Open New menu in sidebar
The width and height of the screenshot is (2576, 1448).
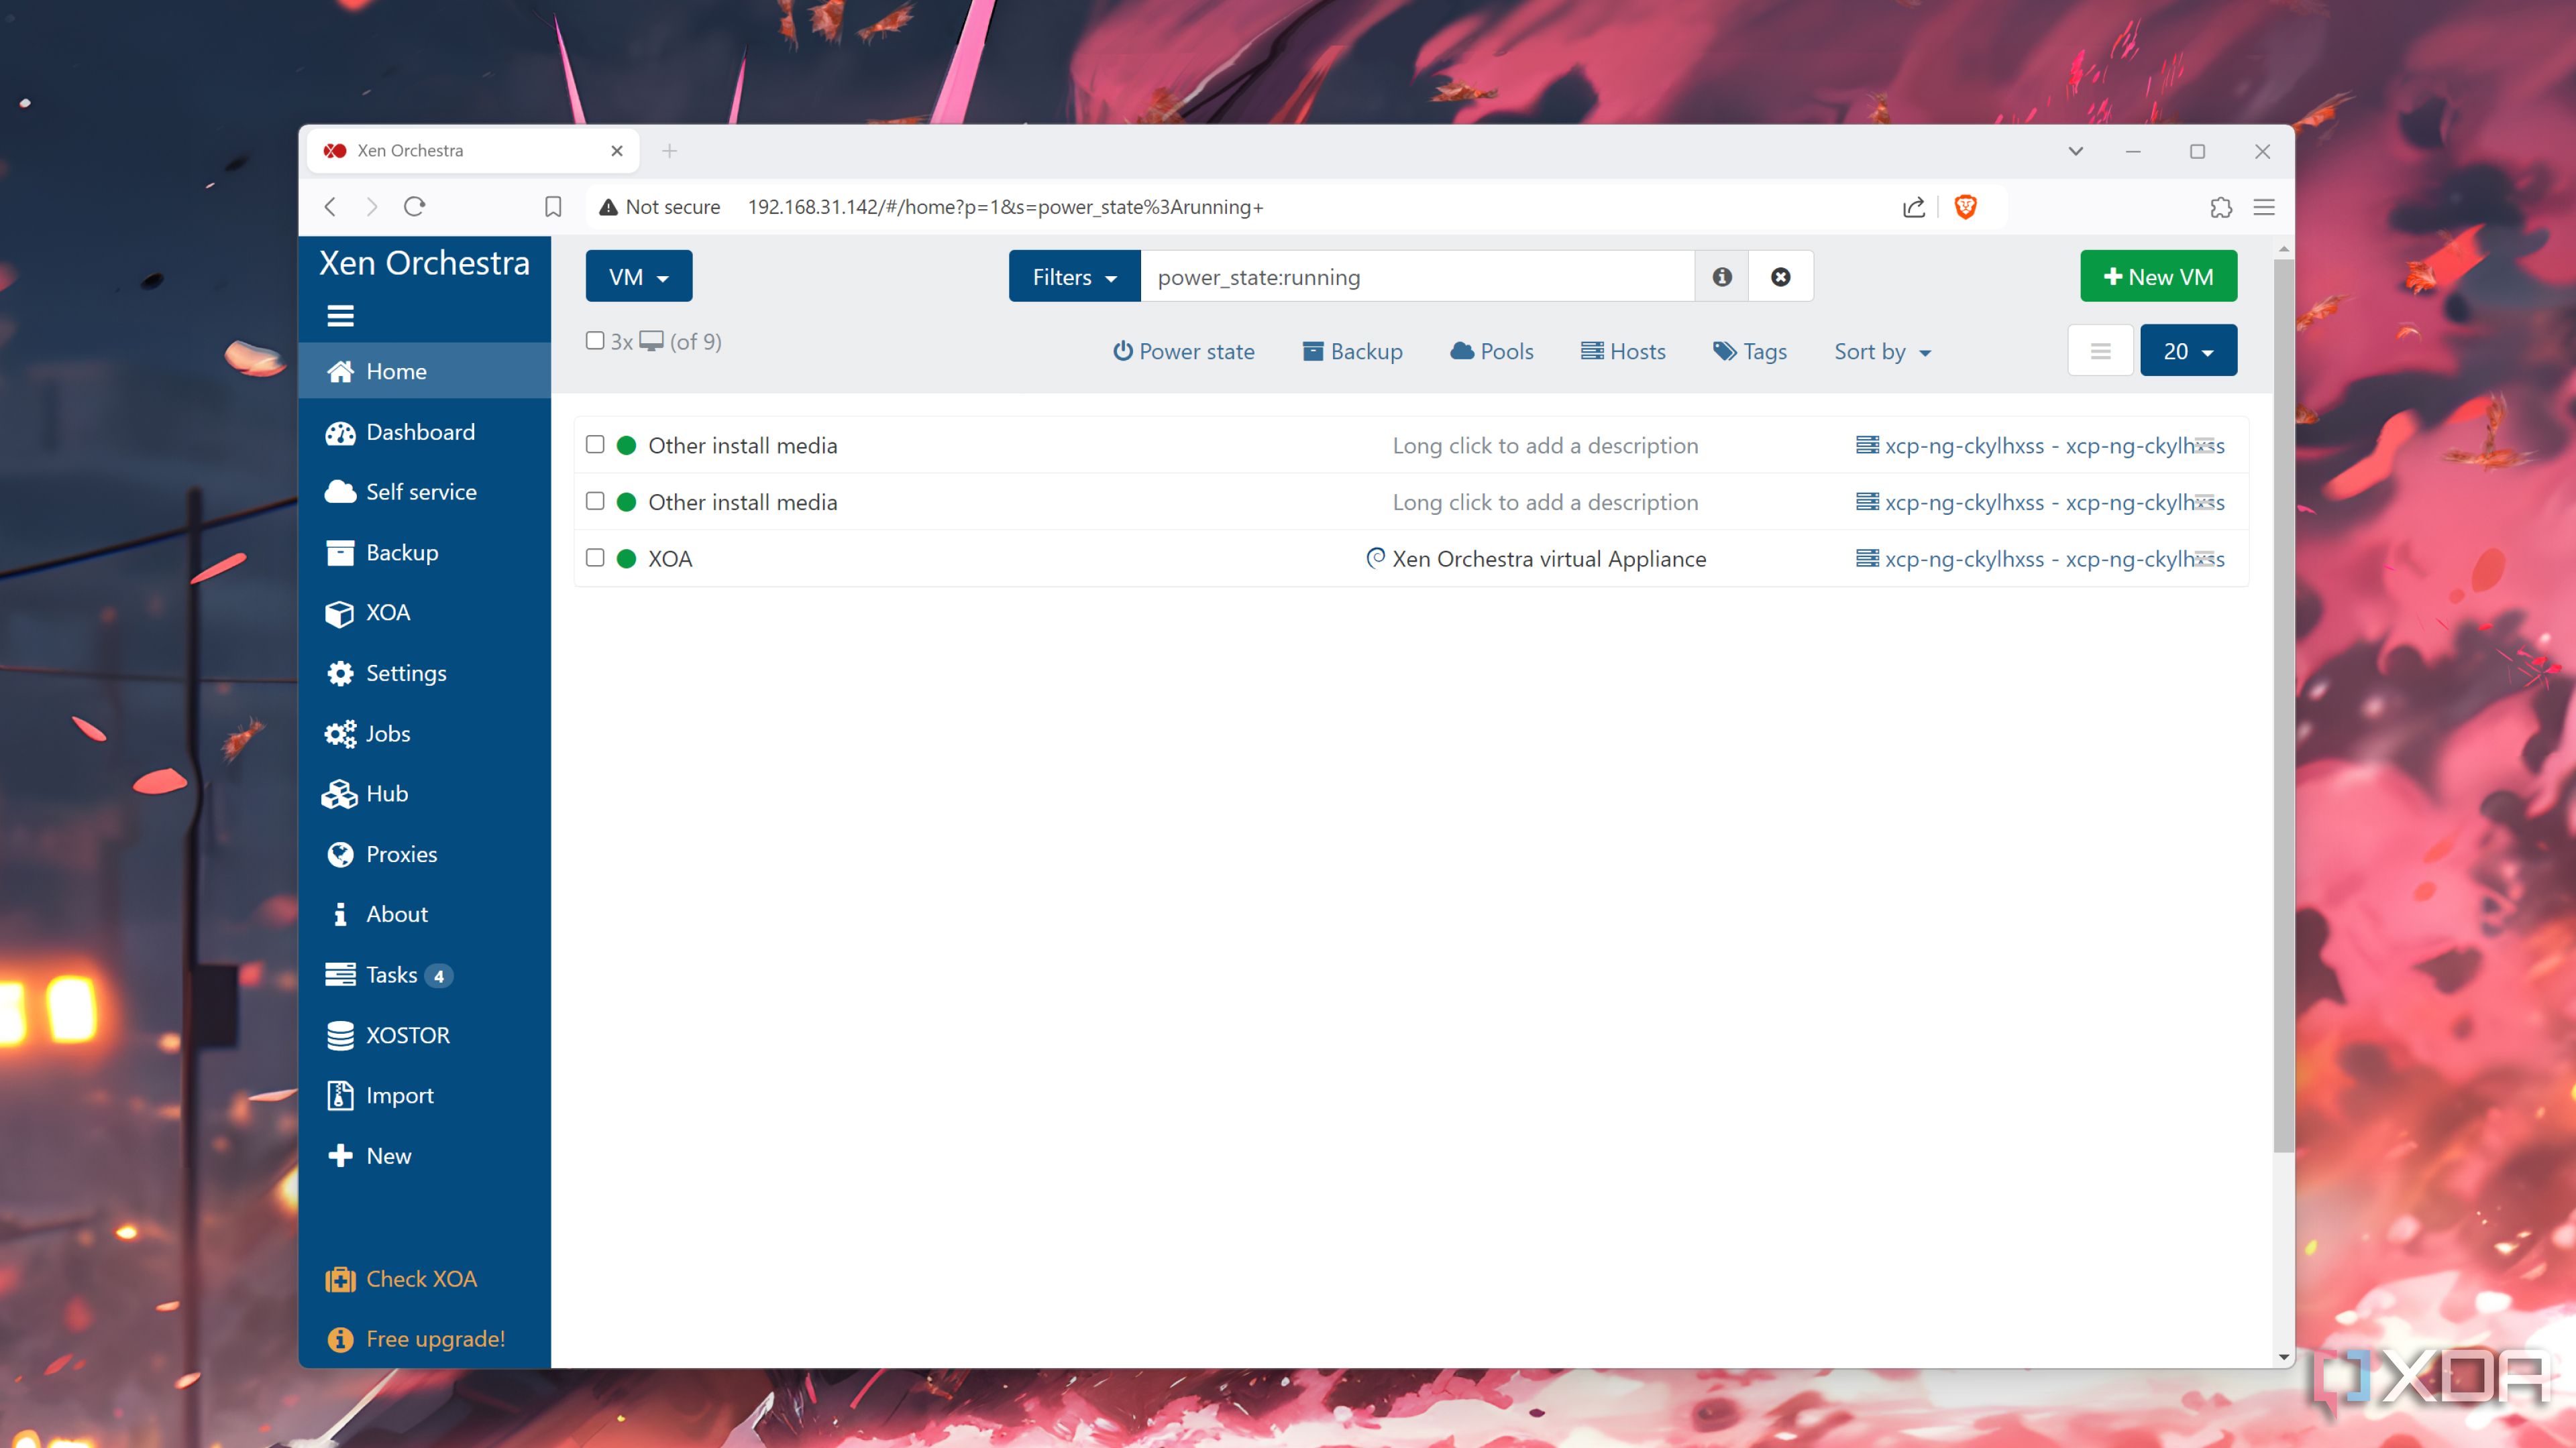tap(424, 1156)
